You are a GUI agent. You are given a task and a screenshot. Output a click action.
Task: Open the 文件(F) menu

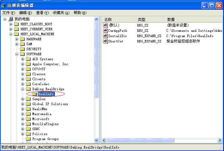[8, 13]
